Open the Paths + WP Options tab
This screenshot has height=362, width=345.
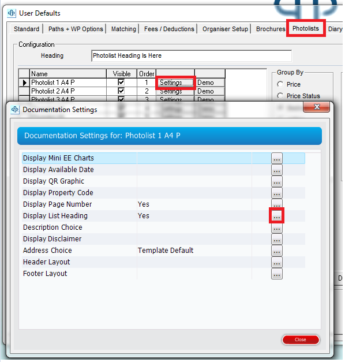click(76, 29)
